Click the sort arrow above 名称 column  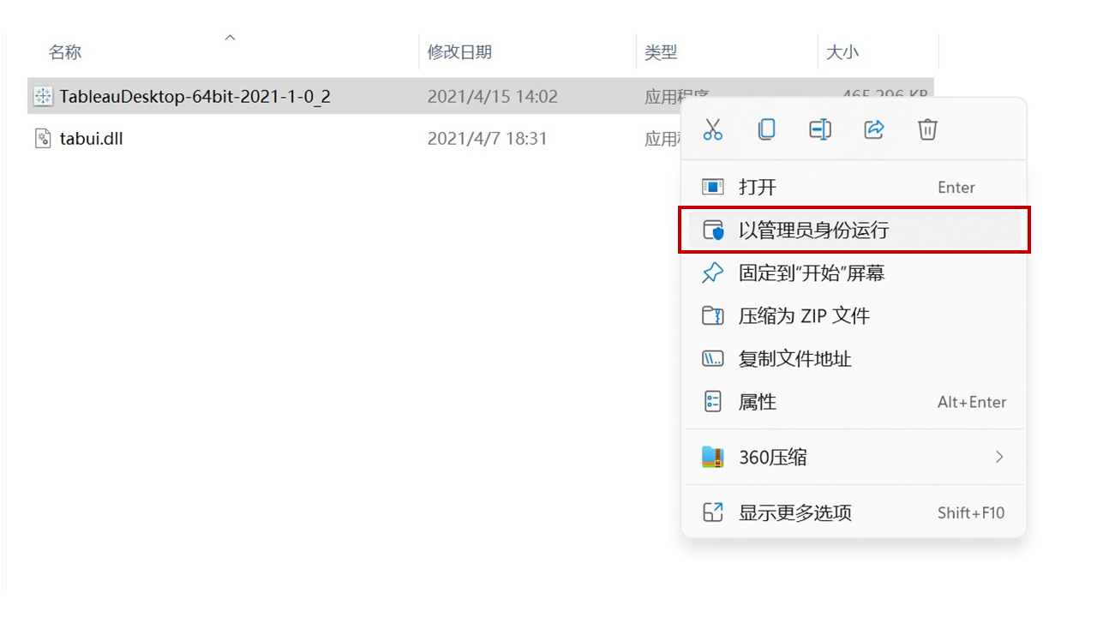(230, 38)
